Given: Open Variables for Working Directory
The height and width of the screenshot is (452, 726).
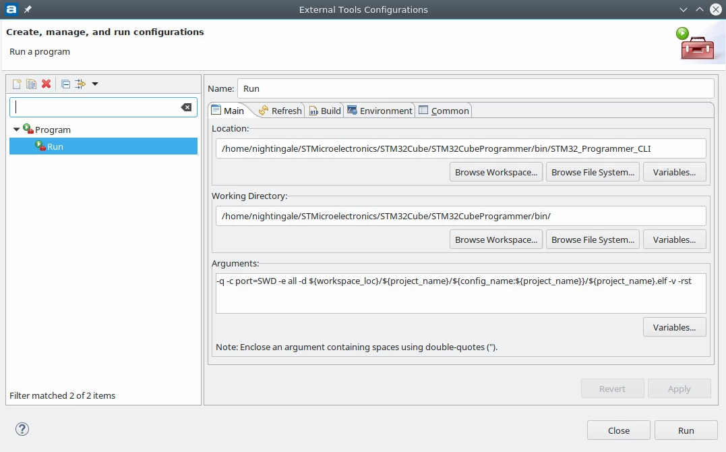Looking at the screenshot, I should pyautogui.click(x=674, y=239).
